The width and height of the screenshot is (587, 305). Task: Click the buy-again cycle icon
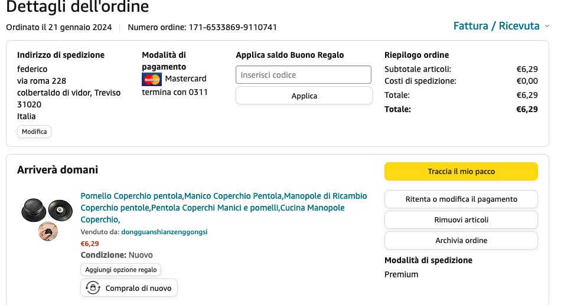(x=93, y=288)
